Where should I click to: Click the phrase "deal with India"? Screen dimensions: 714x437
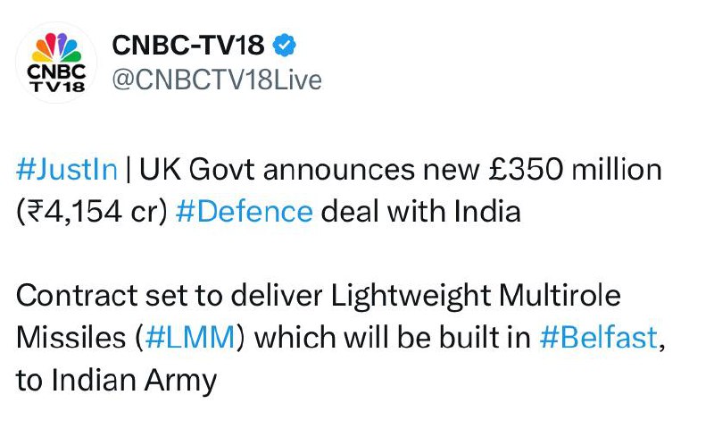420,212
